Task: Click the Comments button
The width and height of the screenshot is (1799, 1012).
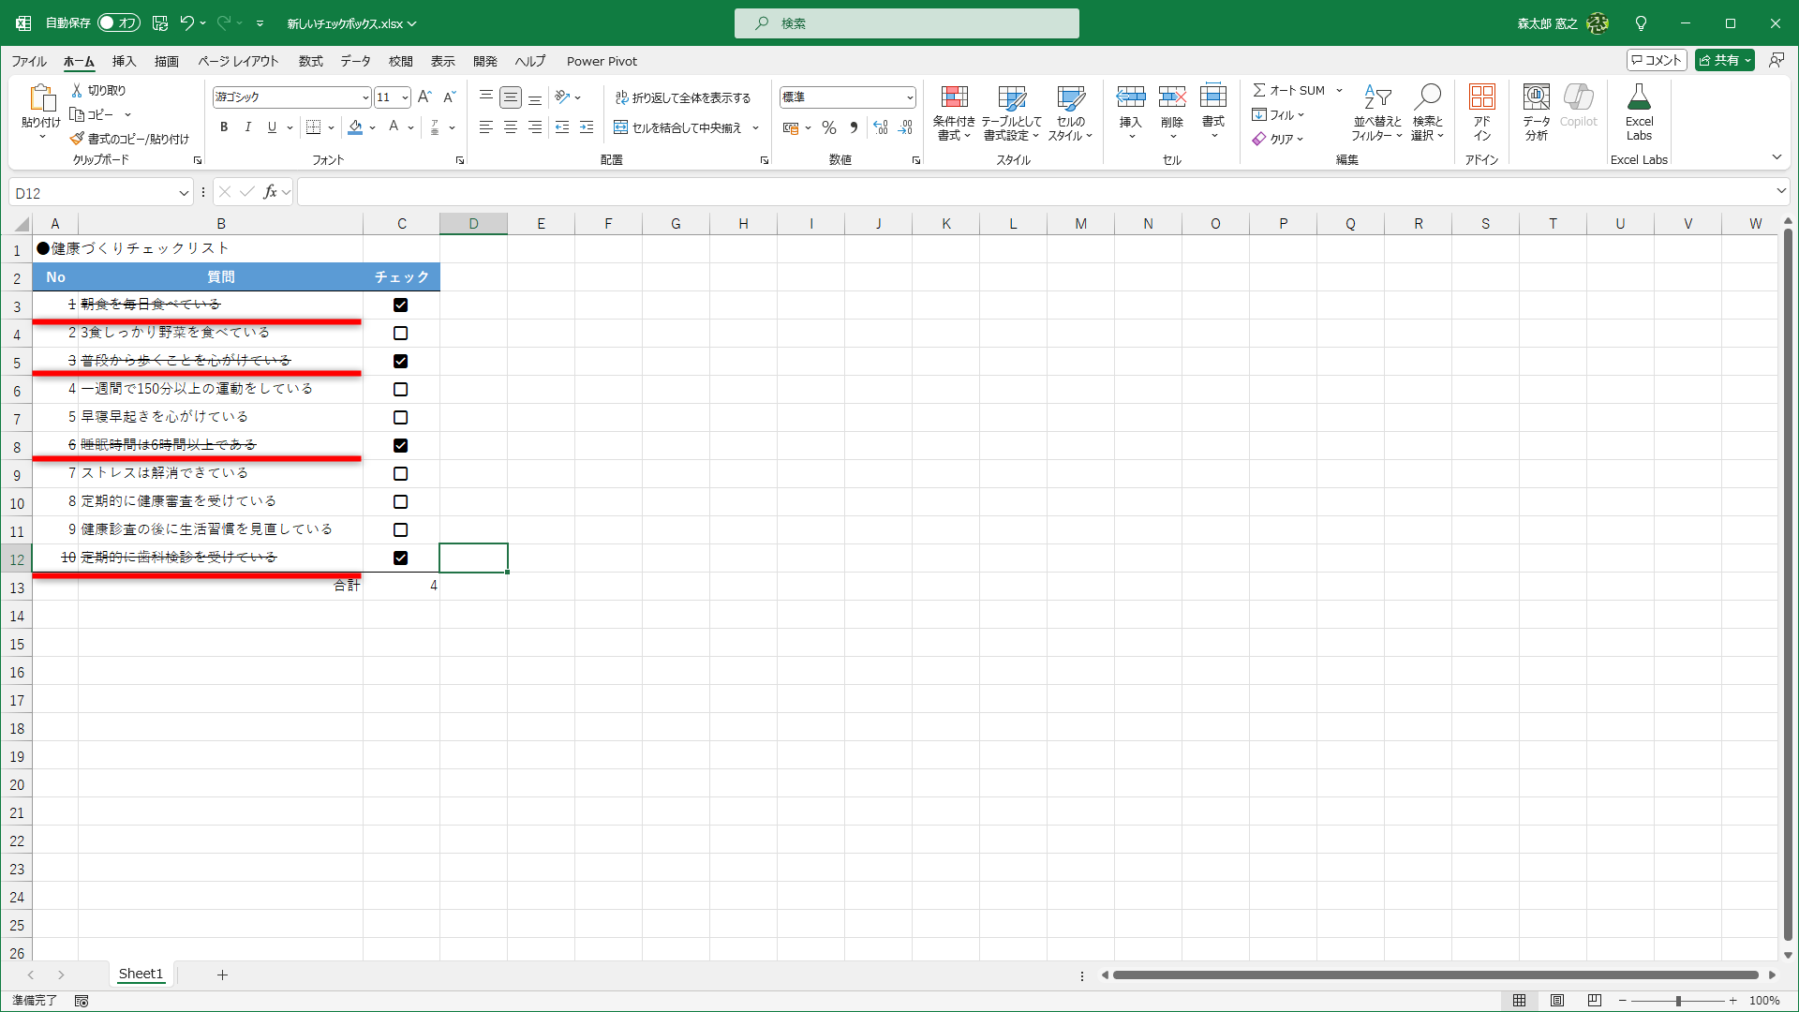Action: 1657,60
